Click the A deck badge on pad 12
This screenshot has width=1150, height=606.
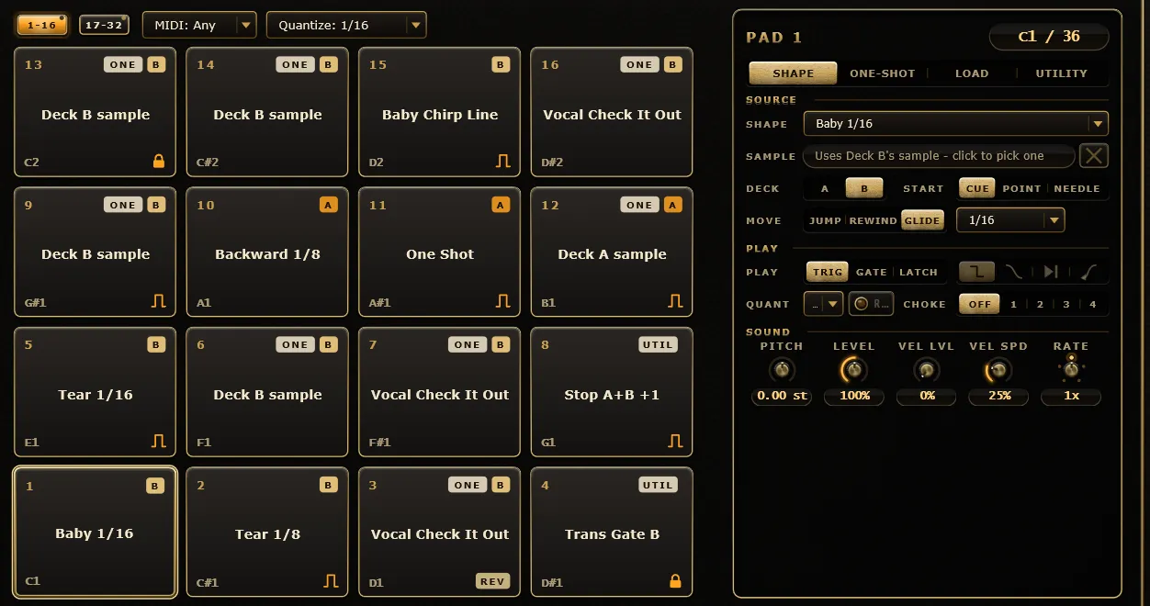[673, 205]
